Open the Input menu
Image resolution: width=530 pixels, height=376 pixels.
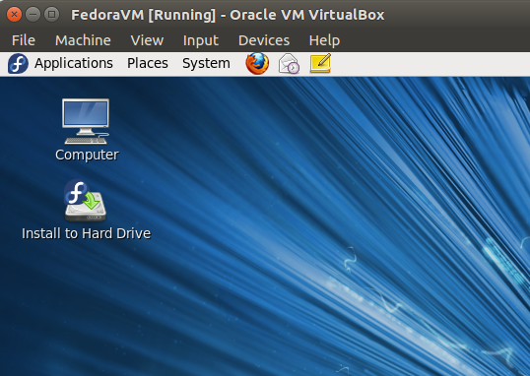pyautogui.click(x=201, y=41)
